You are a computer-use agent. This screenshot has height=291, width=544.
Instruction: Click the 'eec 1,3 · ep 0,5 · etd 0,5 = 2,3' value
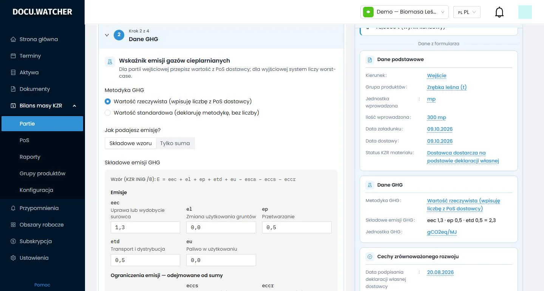click(x=461, y=220)
